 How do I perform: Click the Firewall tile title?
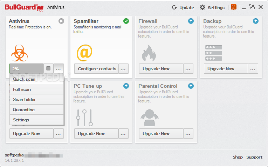pyautogui.click(x=148, y=21)
